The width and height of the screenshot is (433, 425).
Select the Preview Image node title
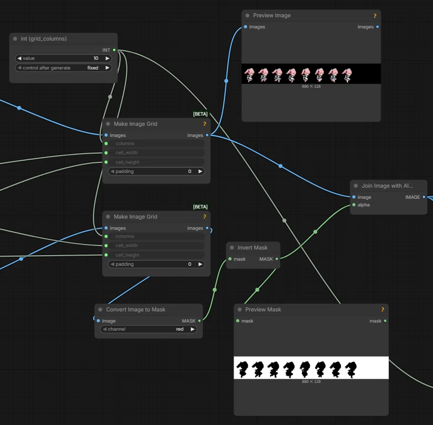click(272, 15)
